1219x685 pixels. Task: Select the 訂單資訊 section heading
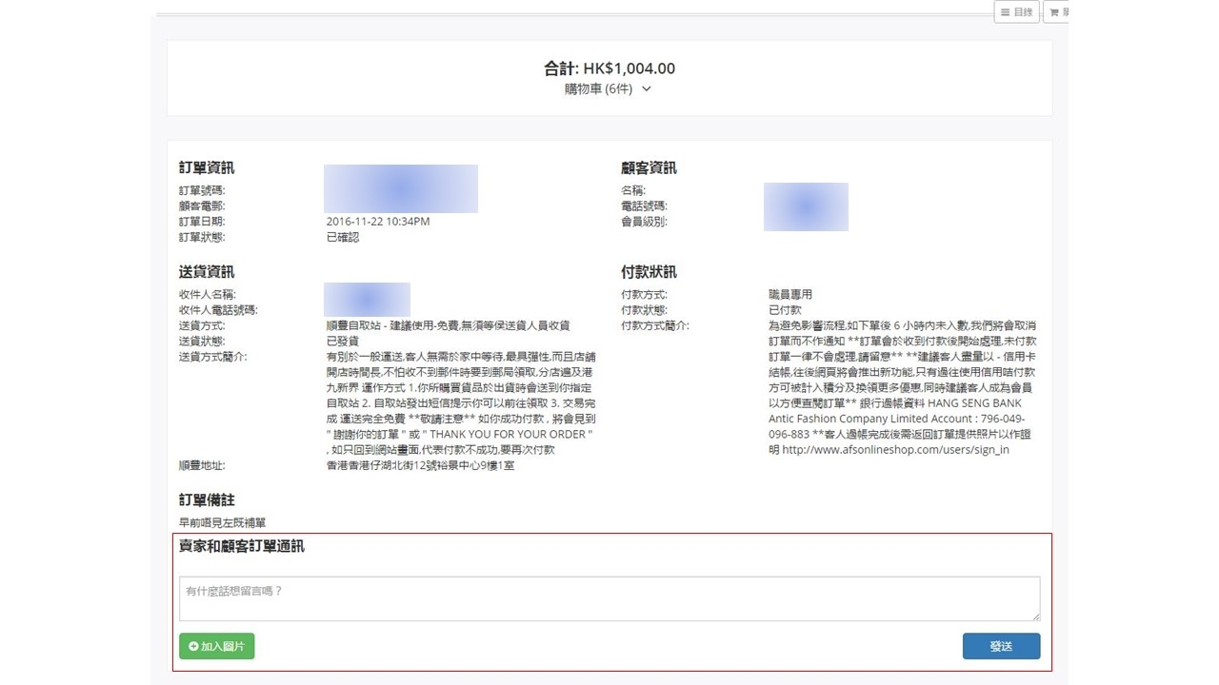point(207,168)
